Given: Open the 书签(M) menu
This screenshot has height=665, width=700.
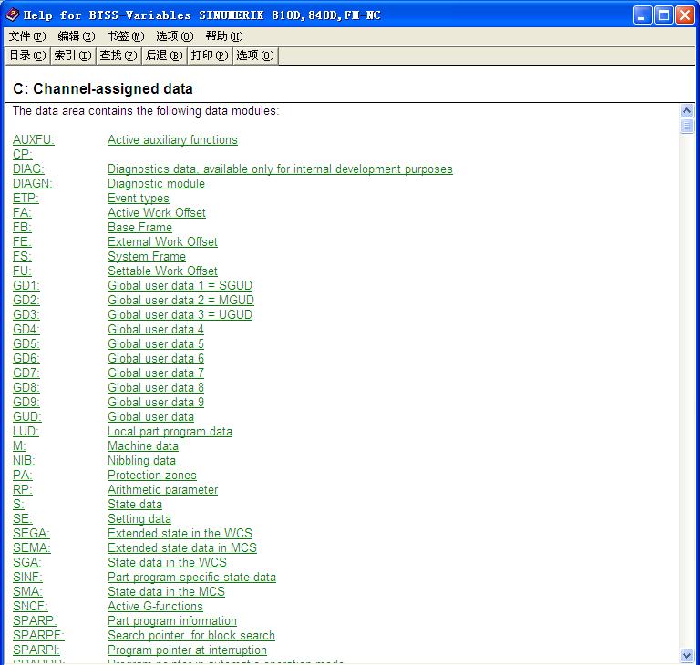Looking at the screenshot, I should point(126,36).
